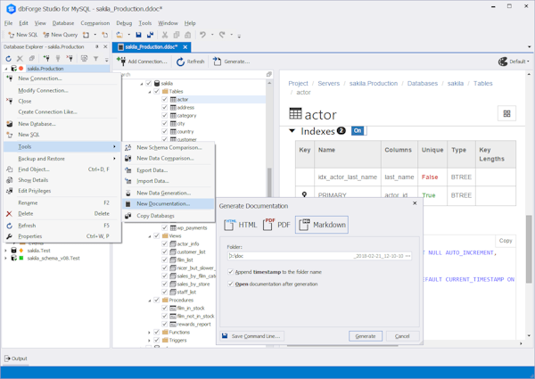Image resolution: width=535 pixels, height=379 pixels.
Task: Select the HTML format icon
Action: point(241,225)
